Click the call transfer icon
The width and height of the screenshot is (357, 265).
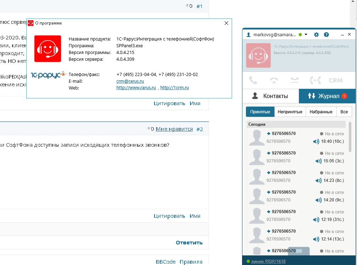tap(315, 80)
